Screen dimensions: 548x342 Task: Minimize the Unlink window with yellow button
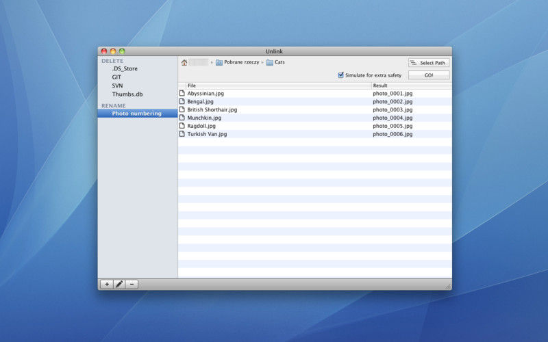coord(113,51)
